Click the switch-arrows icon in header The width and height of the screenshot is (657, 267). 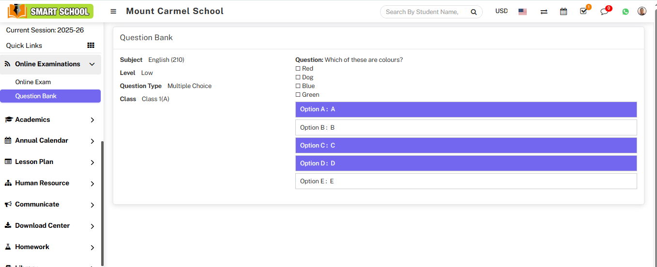click(x=544, y=12)
